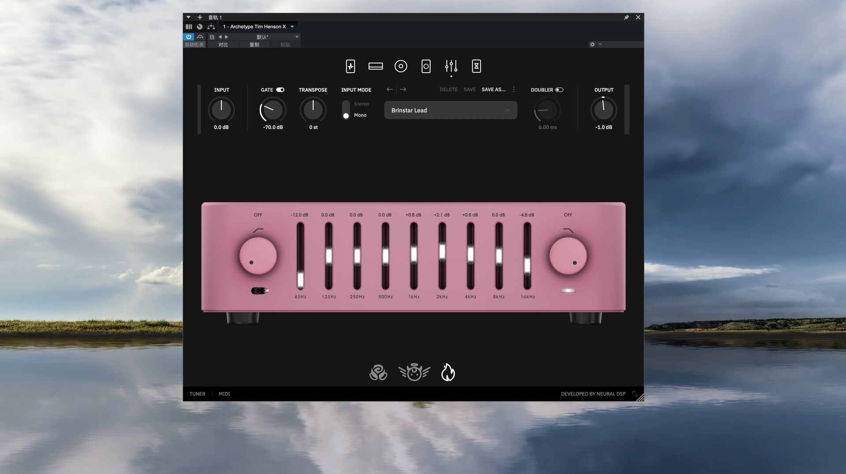The height and width of the screenshot is (474, 846).
Task: Open the Archetype Tim Henson X plugin dropdown
Action: coord(292,27)
